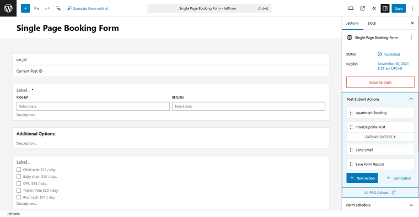
Task: Click the Description under the checkbox list
Action: (26, 204)
